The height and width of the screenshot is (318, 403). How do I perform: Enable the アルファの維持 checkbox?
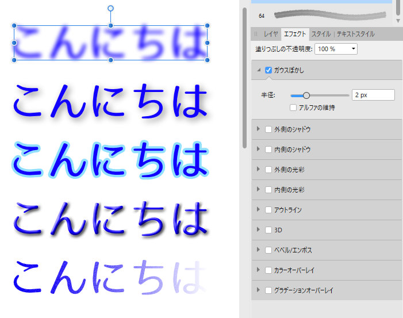tap(294, 108)
